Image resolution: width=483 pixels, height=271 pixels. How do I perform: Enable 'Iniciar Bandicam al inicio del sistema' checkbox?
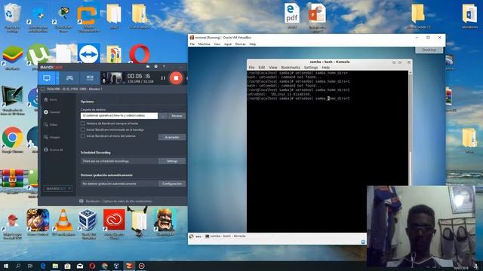click(82, 135)
